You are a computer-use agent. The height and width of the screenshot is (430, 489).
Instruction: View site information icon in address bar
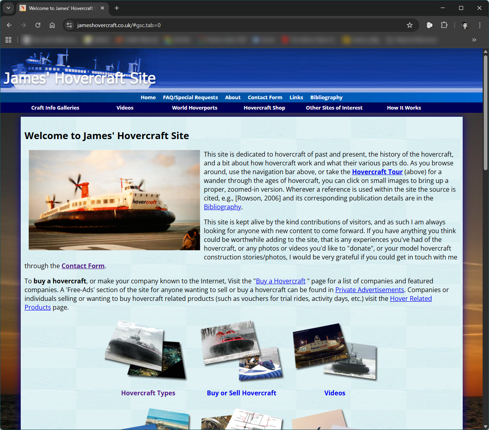click(x=69, y=25)
